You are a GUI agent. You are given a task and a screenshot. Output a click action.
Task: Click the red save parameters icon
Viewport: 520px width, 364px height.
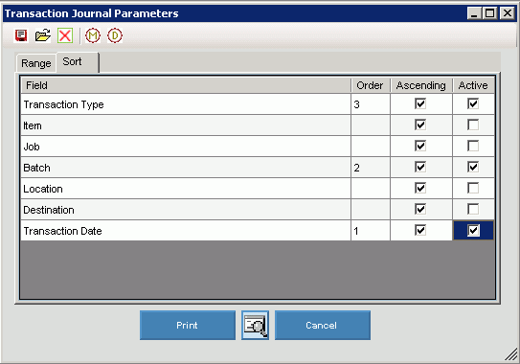(x=21, y=35)
